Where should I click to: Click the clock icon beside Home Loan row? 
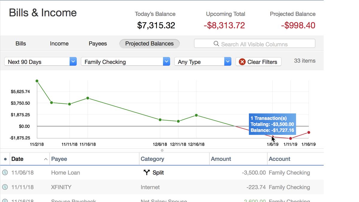5,173
